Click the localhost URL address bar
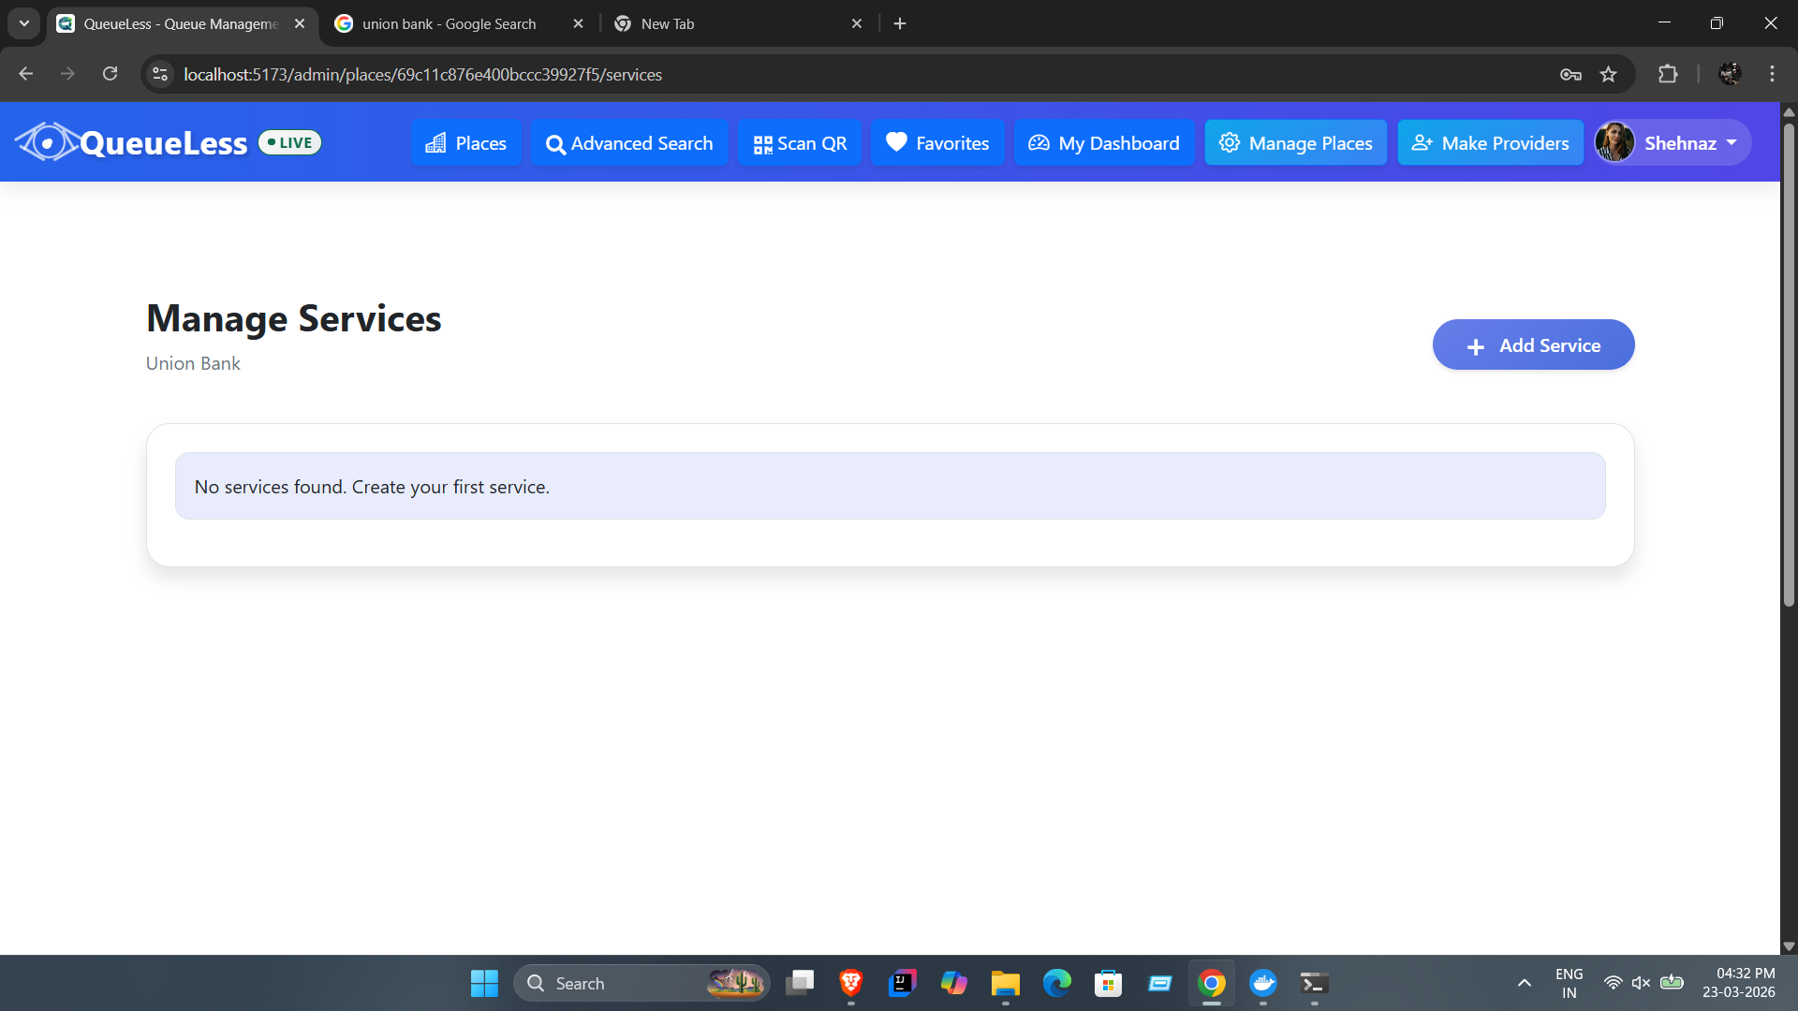 pyautogui.click(x=843, y=74)
